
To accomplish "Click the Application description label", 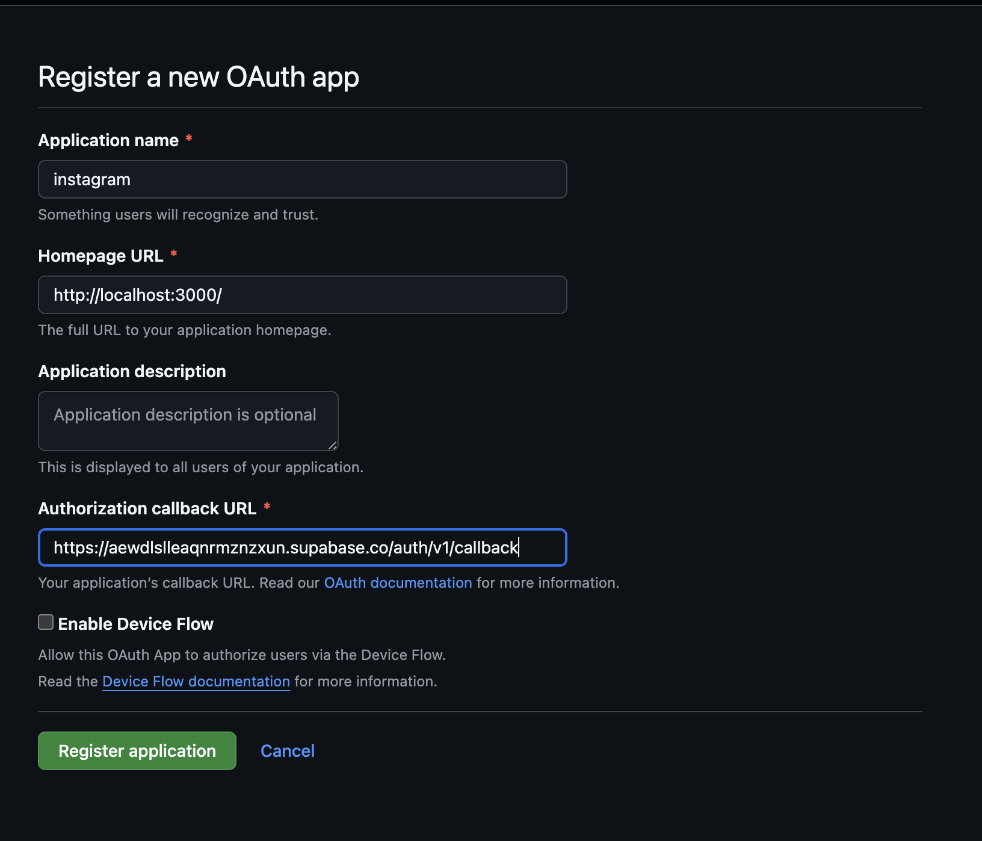I will tap(132, 371).
